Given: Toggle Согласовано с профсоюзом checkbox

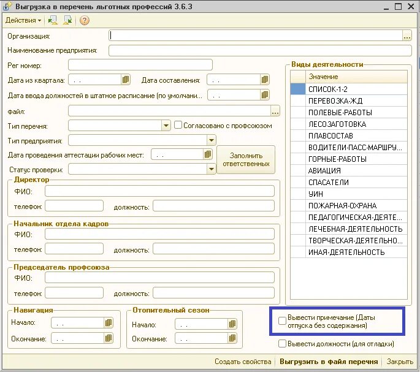Looking at the screenshot, I should tap(178, 125).
